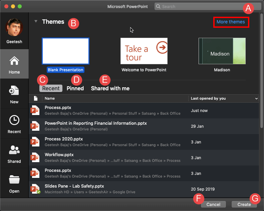
Task: Click the New presentation sidebar icon
Action: click(14, 91)
